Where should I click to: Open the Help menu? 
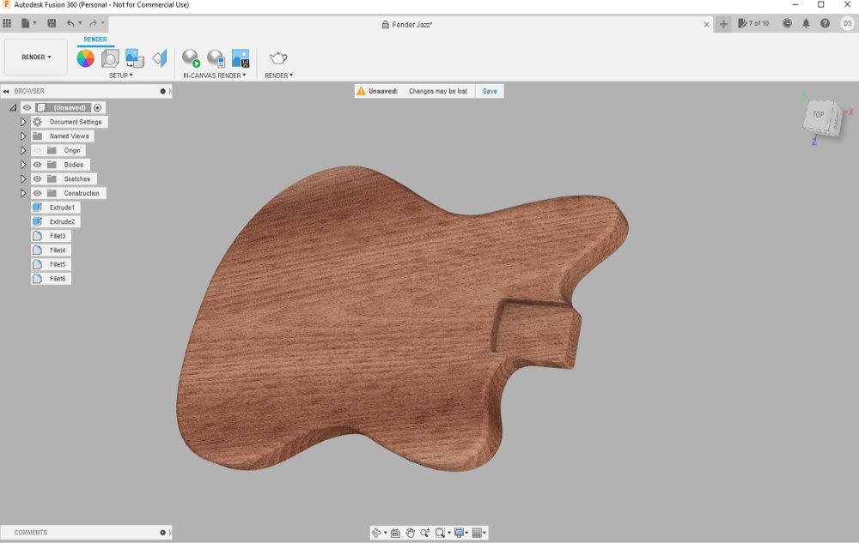point(825,23)
